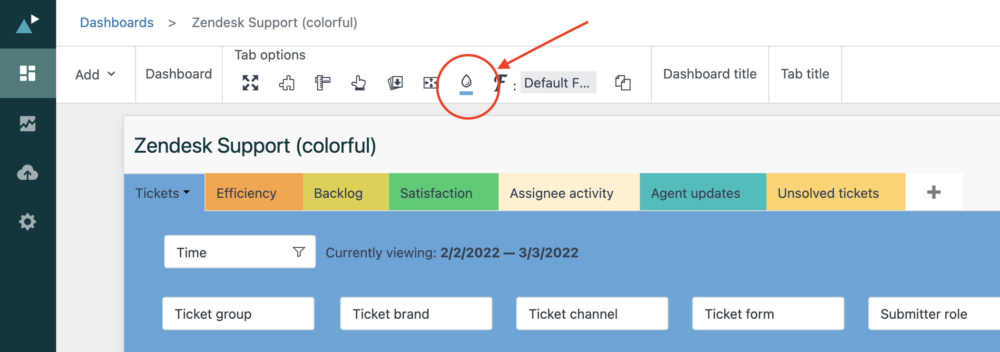Image resolution: width=1000 pixels, height=352 pixels.
Task: Click the move arrows layout icon
Action: tap(431, 83)
